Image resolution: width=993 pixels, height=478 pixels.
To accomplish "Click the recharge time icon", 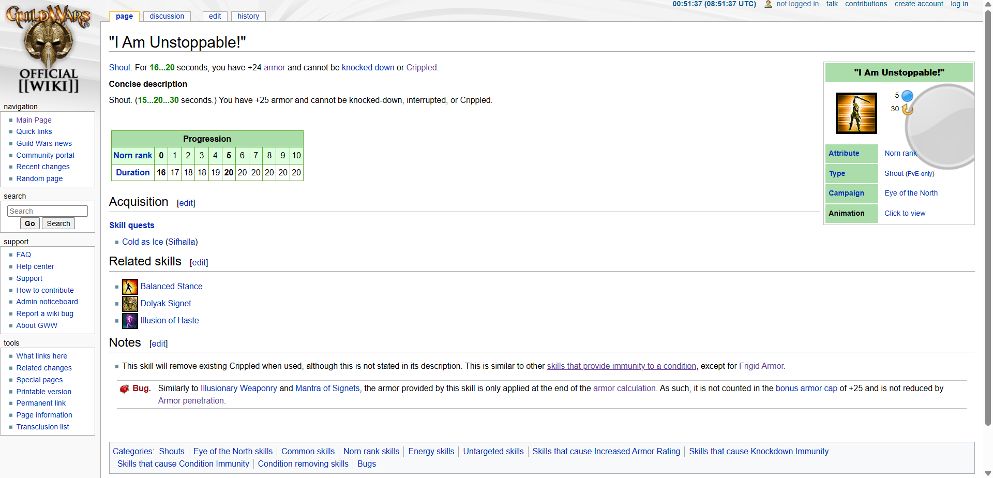I will click(x=907, y=109).
